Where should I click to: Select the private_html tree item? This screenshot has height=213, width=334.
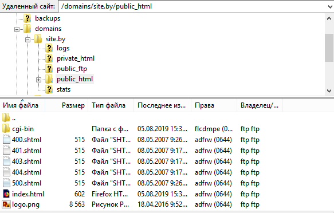(x=76, y=58)
